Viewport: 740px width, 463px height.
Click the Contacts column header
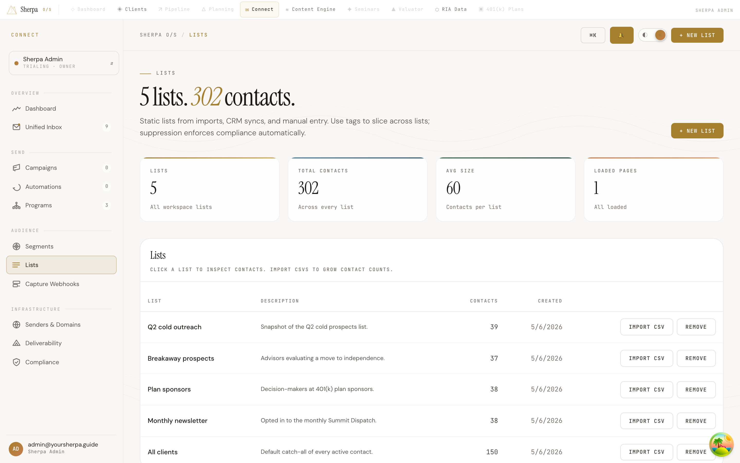click(x=484, y=301)
